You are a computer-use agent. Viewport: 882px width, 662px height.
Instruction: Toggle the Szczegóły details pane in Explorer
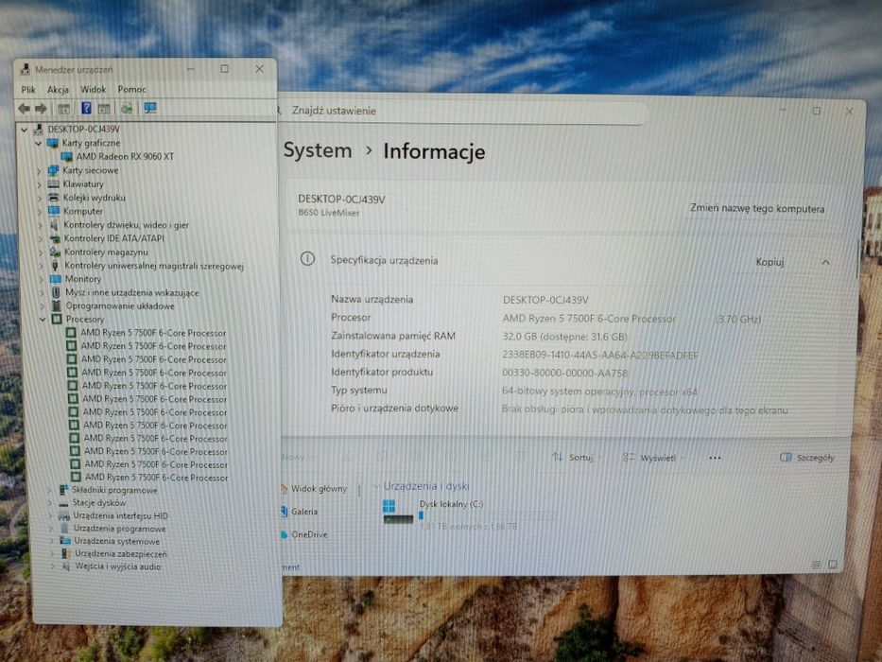pyautogui.click(x=807, y=458)
